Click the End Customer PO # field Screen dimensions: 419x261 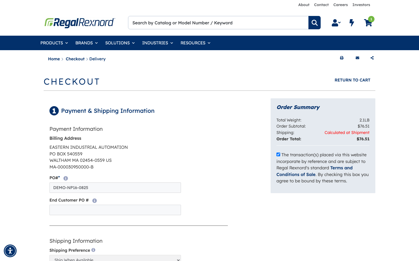[x=115, y=210]
